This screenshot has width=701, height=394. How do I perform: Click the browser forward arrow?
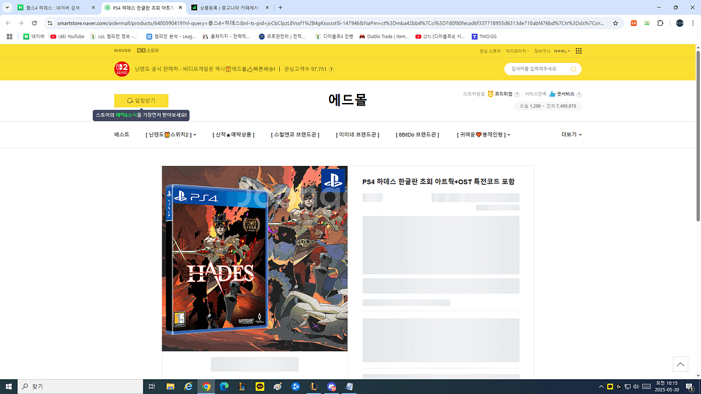pyautogui.click(x=21, y=23)
